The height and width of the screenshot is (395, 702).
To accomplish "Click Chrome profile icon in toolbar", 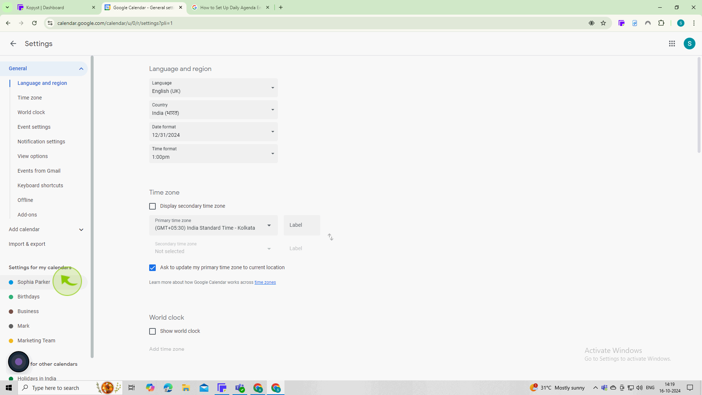I will 680,23.
